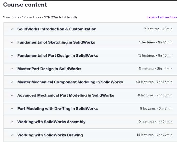Open Advanced Mechanical Part Modeling title

pos(66,95)
